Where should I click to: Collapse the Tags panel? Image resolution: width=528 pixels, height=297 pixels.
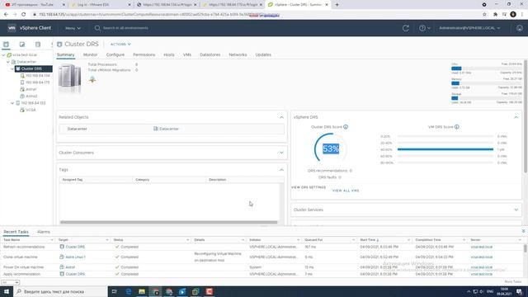(281, 170)
